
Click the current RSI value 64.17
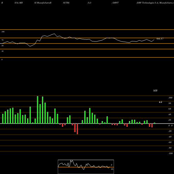160,39
